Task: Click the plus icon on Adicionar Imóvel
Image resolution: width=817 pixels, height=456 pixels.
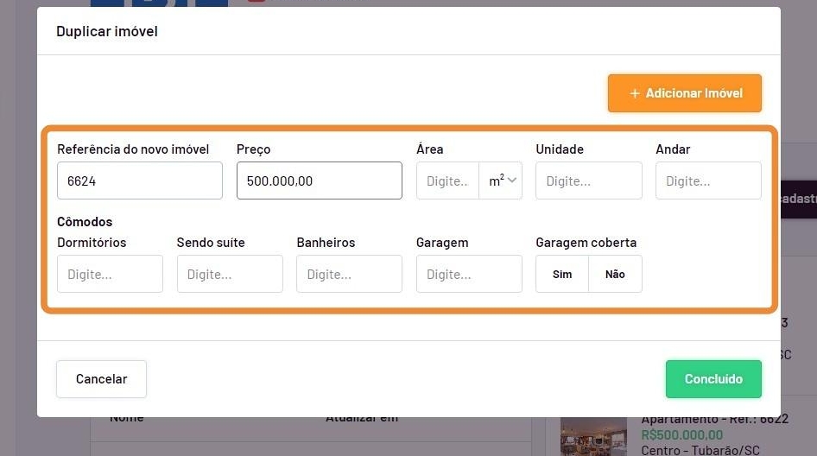Action: click(x=635, y=93)
